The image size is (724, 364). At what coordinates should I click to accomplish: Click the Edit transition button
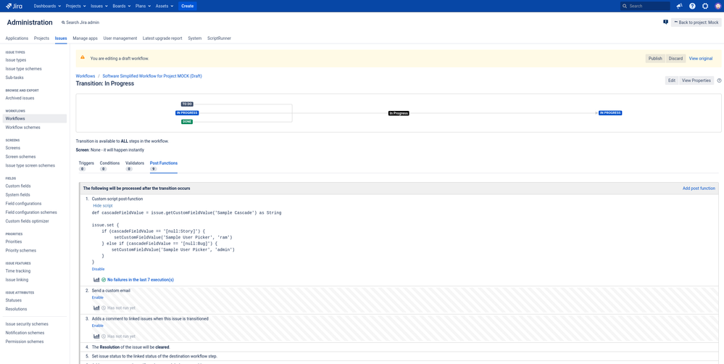pos(672,80)
